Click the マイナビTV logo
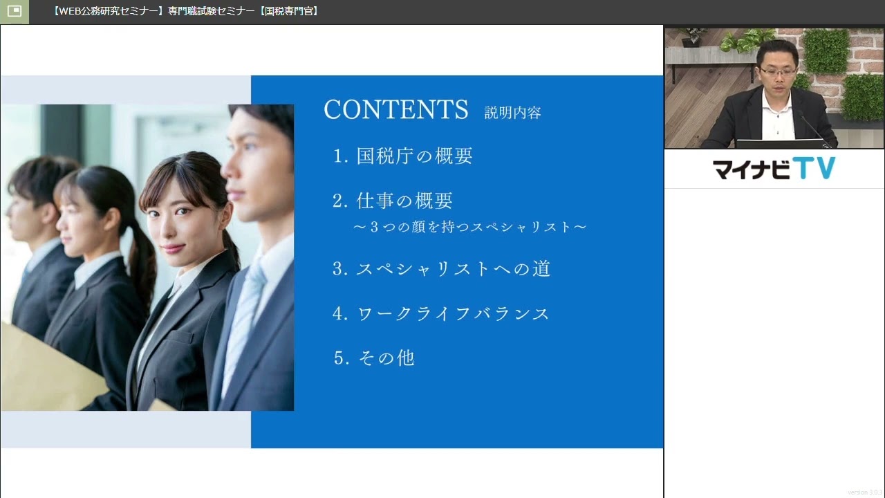885x498 pixels. 774,168
